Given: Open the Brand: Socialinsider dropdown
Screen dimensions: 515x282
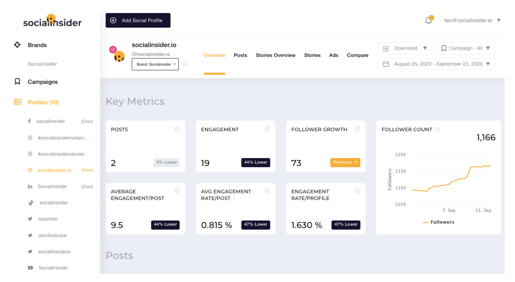Looking at the screenshot, I should coord(155,64).
